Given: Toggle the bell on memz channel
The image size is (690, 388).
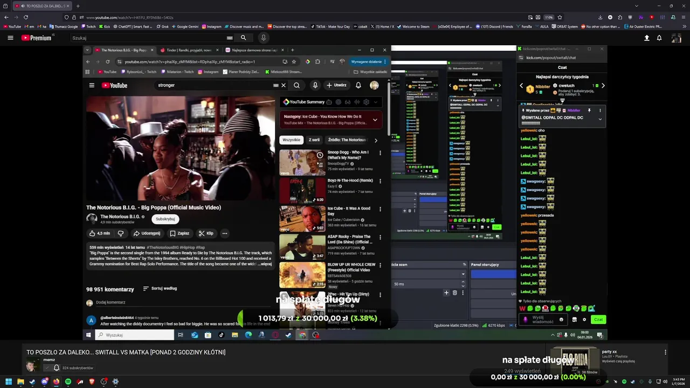Looking at the screenshot, I should [56, 368].
